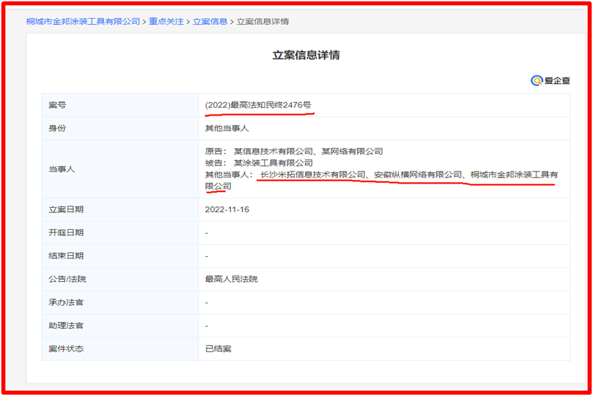
Task: Select the 其他当事人 value in 身份 row
Action: pyautogui.click(x=227, y=128)
